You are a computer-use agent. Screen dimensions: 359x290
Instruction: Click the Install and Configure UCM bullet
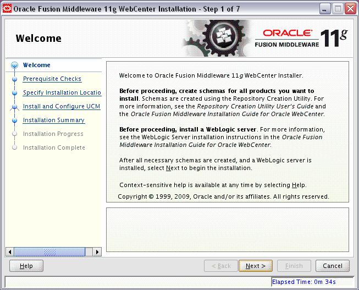point(14,107)
